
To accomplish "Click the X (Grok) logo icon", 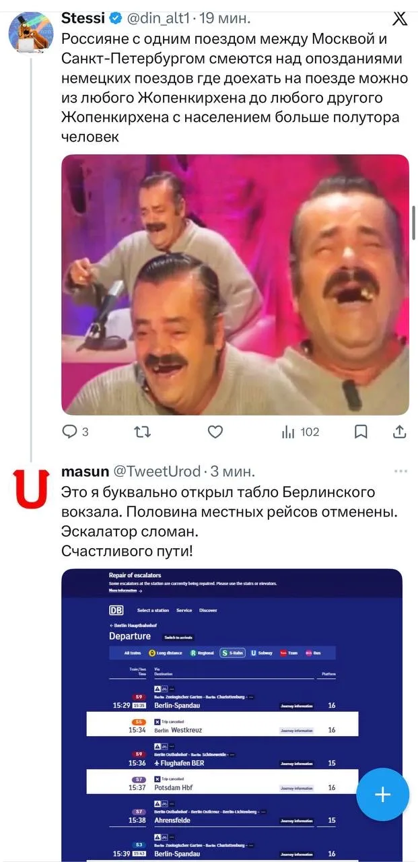I will 399,18.
